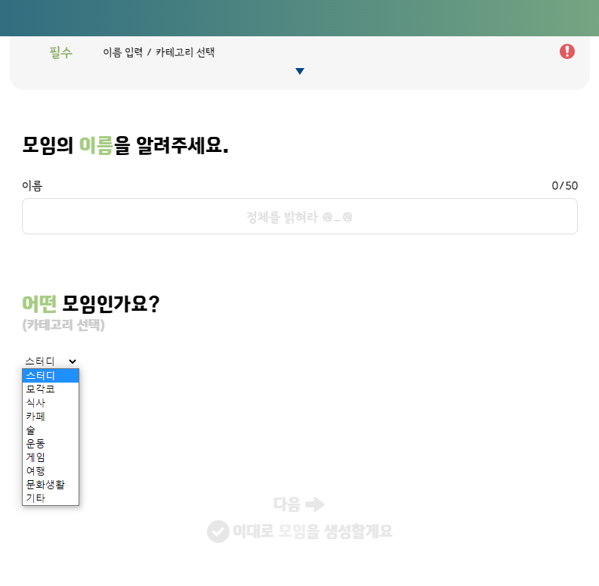599x586 pixels.
Task: Click the 이름 field label
Action: (x=32, y=186)
